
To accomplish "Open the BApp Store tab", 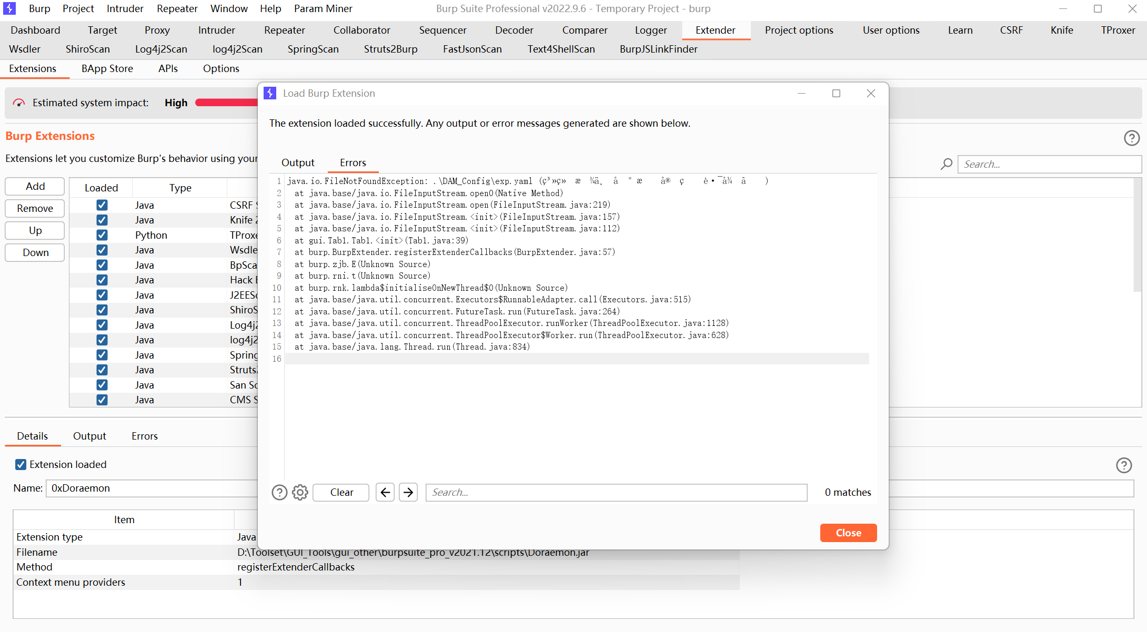I will coord(107,68).
